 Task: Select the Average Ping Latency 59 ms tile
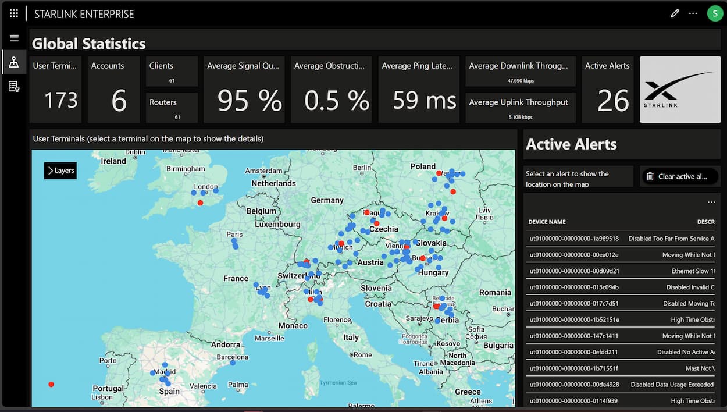pos(419,90)
